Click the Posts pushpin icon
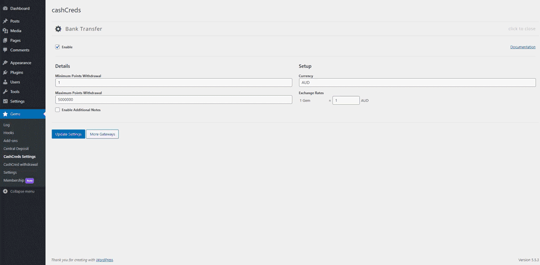Screen dimensions: 540x265 click(x=5, y=21)
